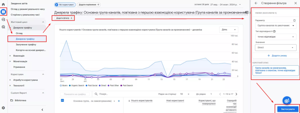Click the table search magnifier icon
Screen dimensions: 300x113
pyautogui.click(x=96, y=94)
